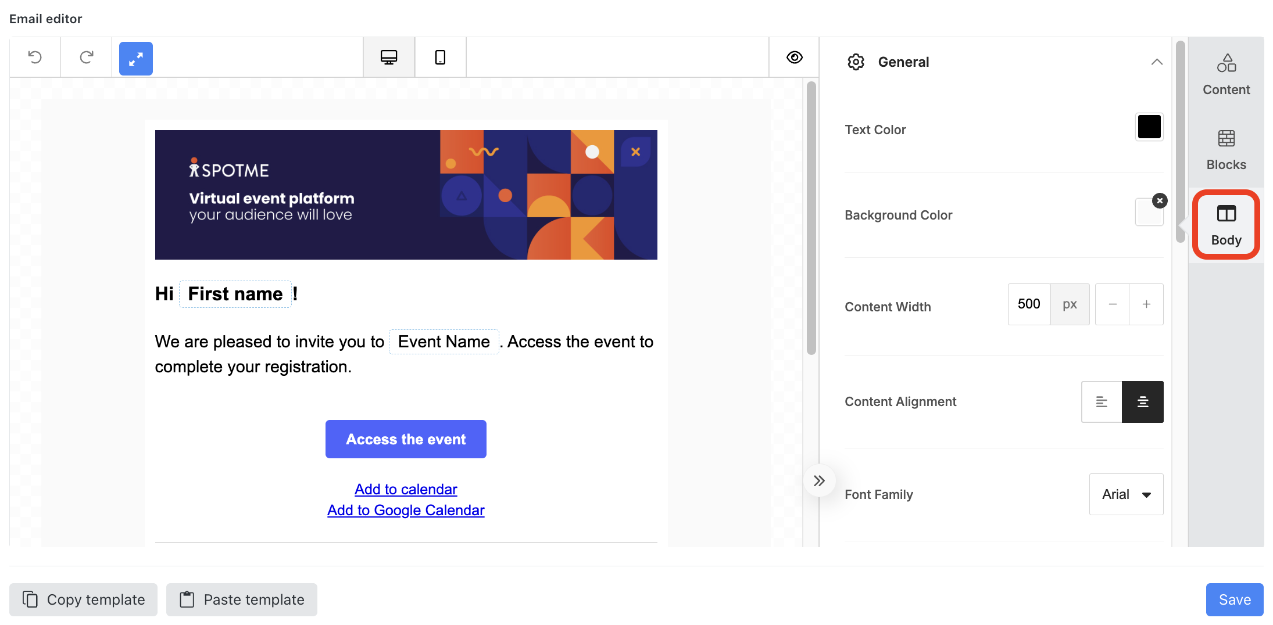Open the Body tab
The image size is (1273, 625).
(1226, 225)
